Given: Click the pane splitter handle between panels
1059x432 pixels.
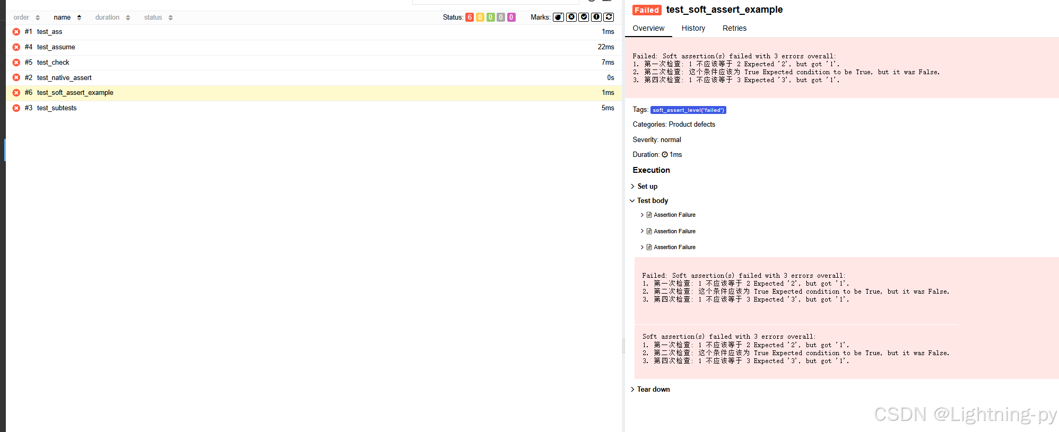Looking at the screenshot, I should click(623, 346).
